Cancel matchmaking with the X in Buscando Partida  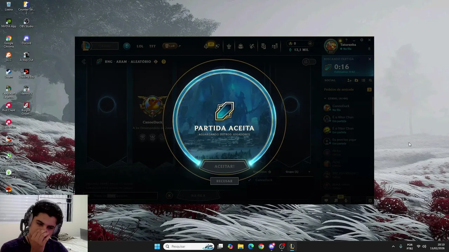[369, 59]
